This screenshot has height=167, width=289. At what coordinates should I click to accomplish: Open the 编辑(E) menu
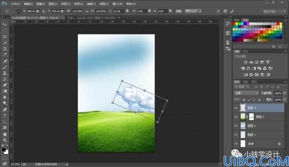[28, 4]
